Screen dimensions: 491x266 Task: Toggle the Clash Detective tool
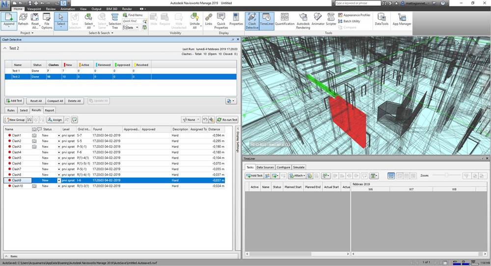252,21
